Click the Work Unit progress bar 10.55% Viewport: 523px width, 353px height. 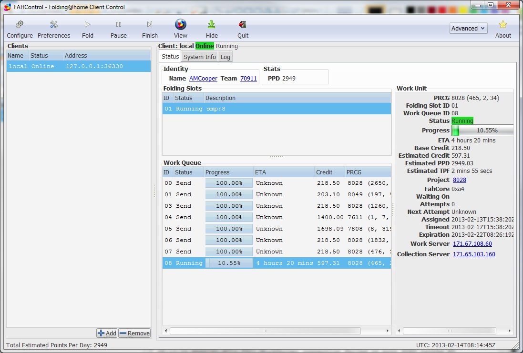click(482, 131)
